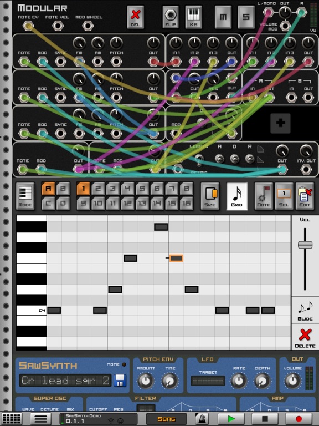Select pattern number 5
This screenshot has width=319, height=426.
[x=142, y=189]
